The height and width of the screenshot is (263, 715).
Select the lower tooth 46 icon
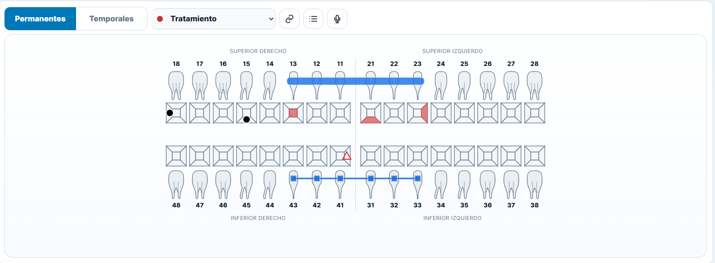tap(223, 184)
